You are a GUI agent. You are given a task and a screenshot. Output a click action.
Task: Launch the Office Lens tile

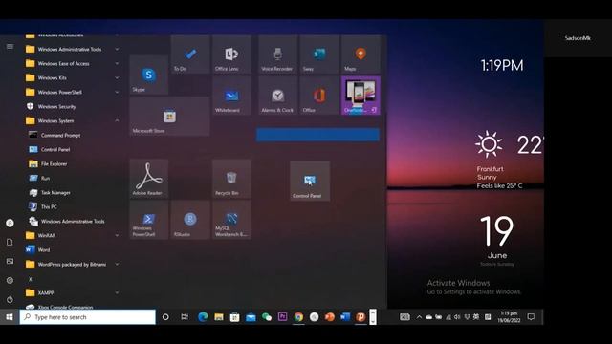[x=231, y=54]
